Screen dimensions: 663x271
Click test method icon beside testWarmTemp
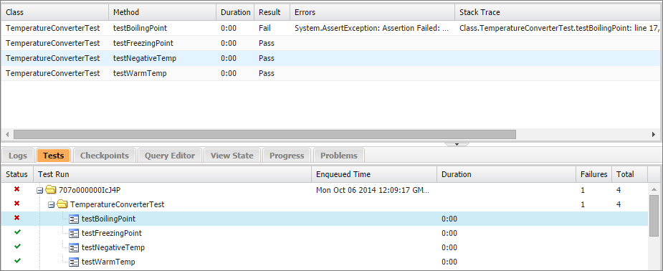[74, 262]
